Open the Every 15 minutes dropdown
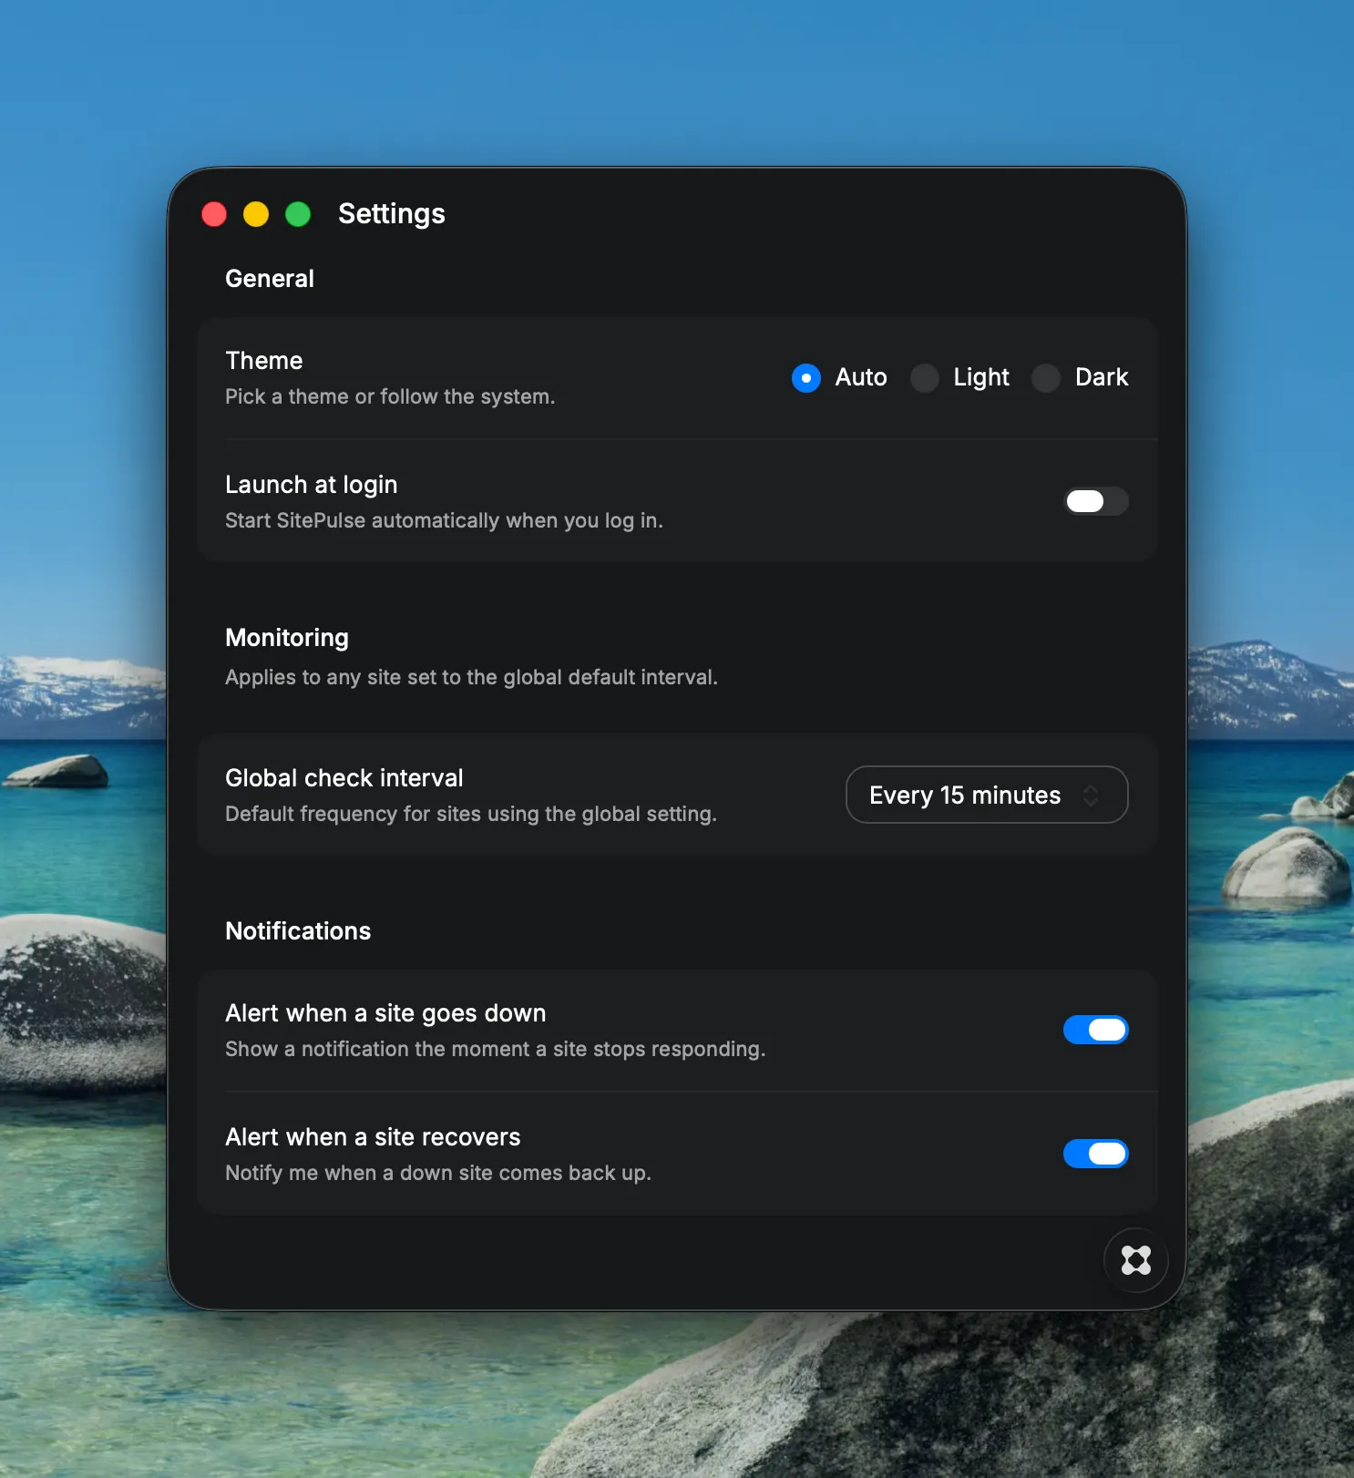Image resolution: width=1354 pixels, height=1478 pixels. click(987, 795)
